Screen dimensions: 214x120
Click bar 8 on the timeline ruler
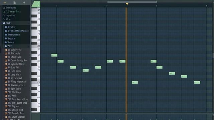[157, 6]
